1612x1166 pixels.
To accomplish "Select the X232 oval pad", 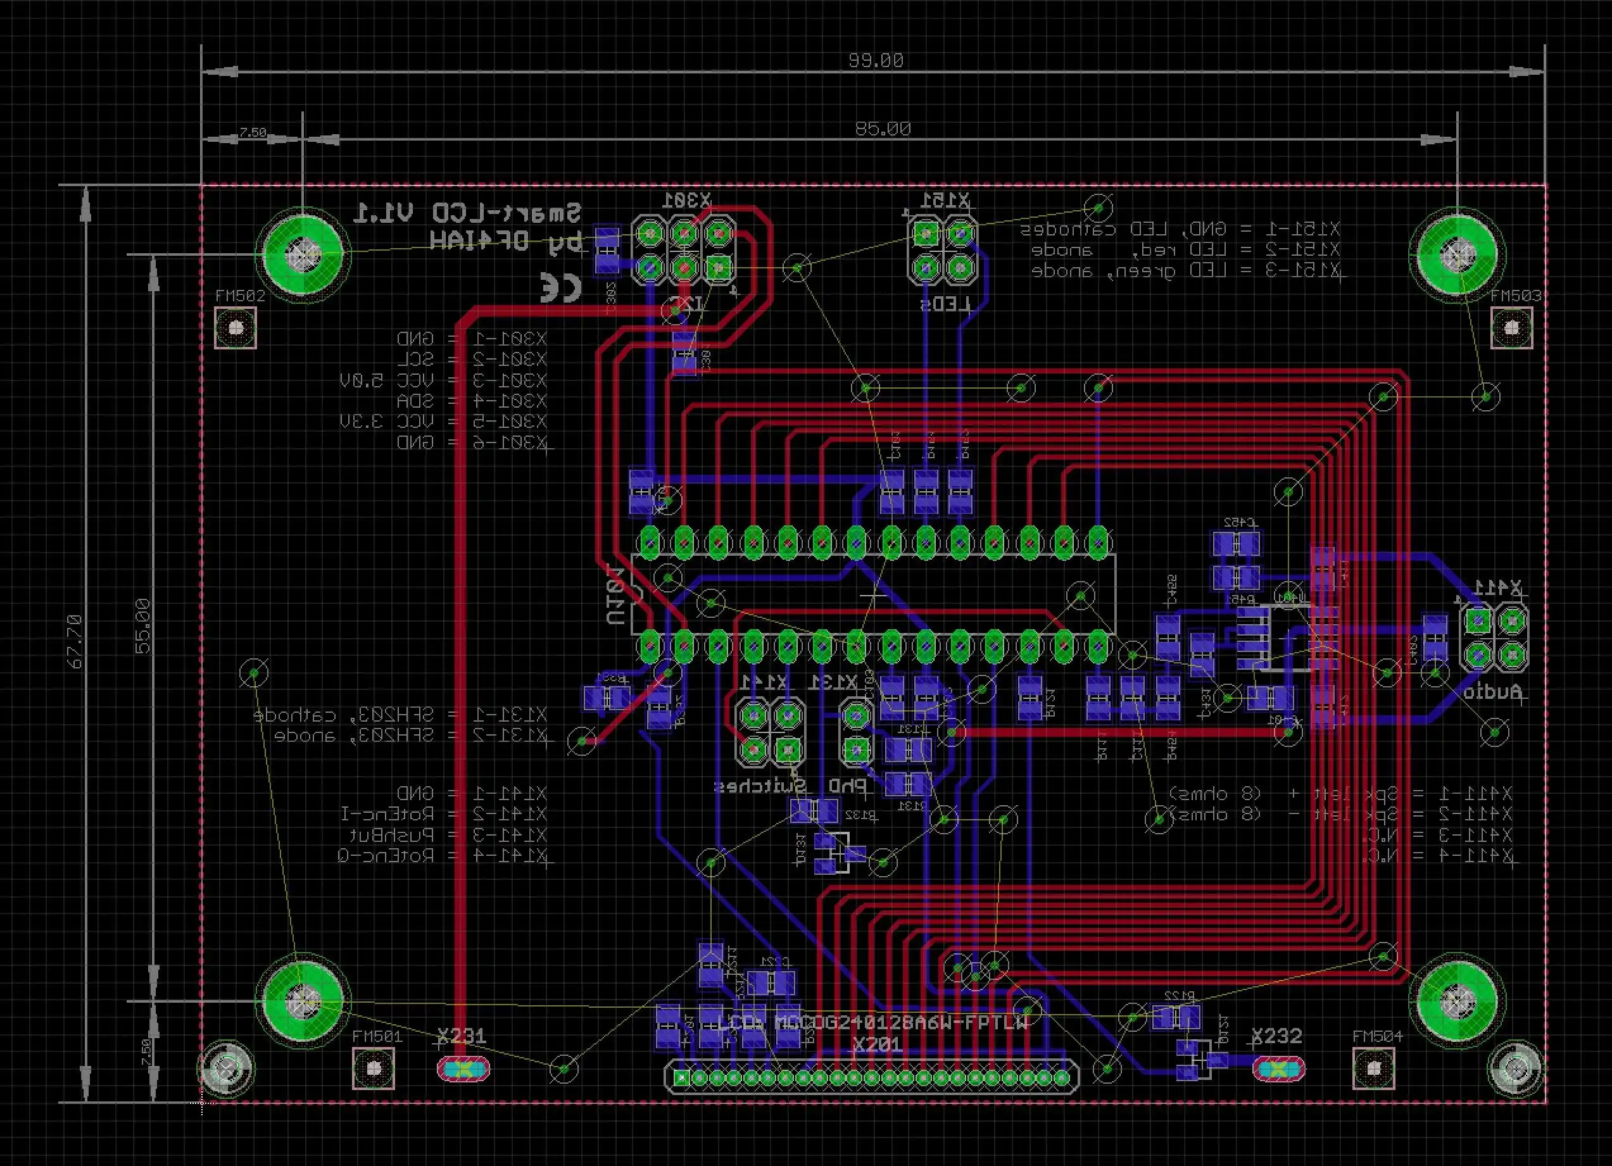I will [x=1278, y=1068].
